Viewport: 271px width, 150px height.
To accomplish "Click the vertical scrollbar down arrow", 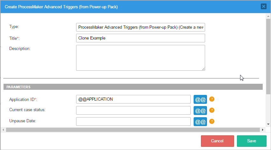I will tap(268, 124).
